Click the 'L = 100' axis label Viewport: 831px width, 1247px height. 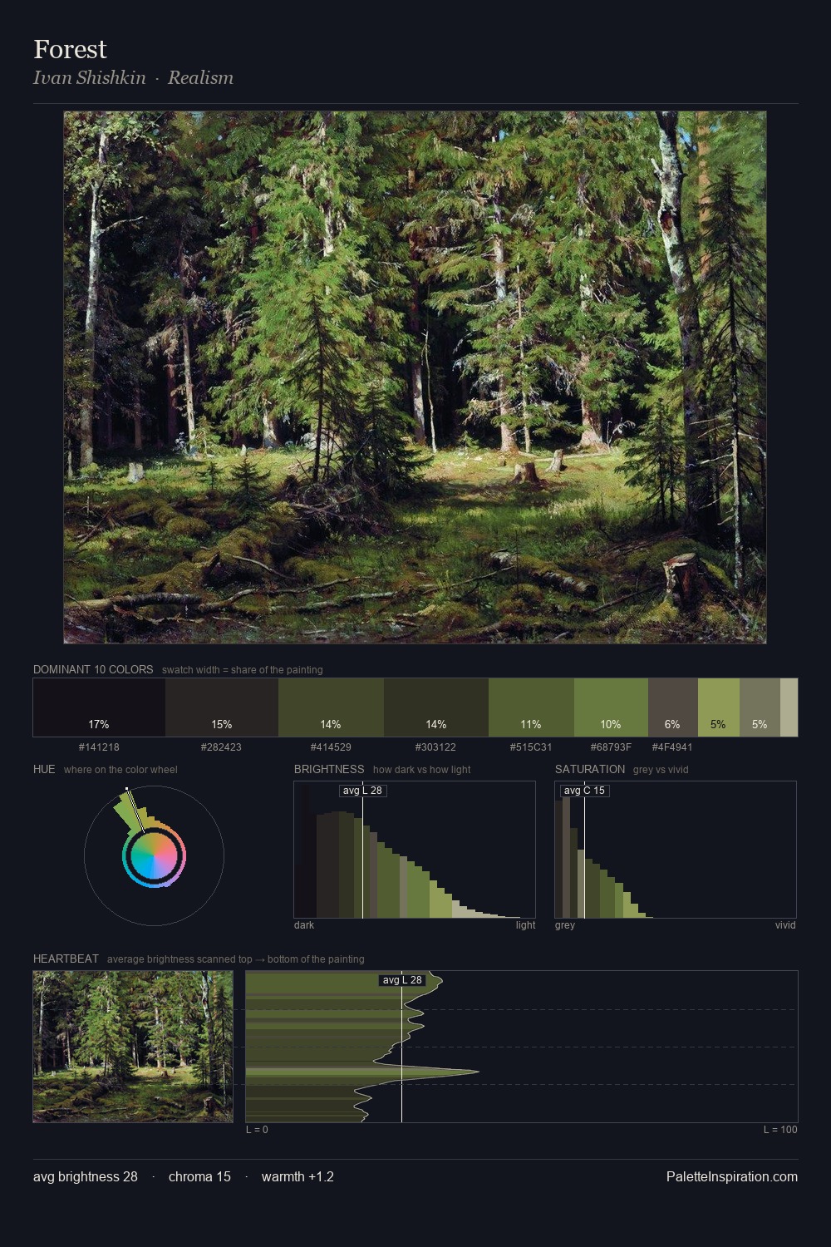(x=780, y=1130)
